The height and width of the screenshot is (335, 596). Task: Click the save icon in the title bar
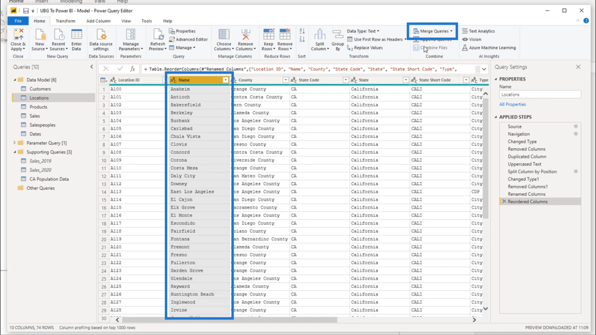click(26, 11)
